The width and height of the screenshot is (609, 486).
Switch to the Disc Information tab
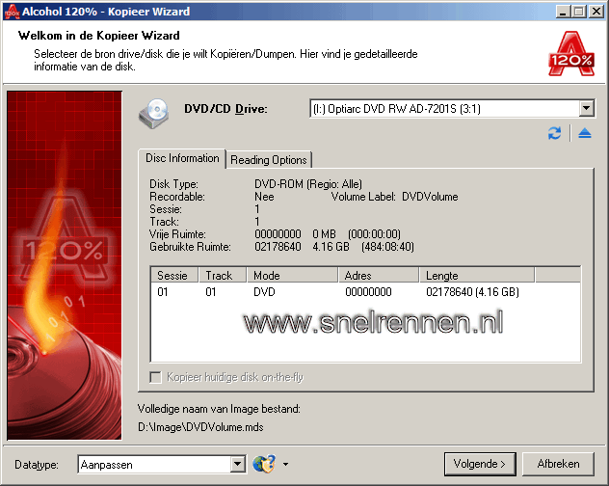pos(182,158)
